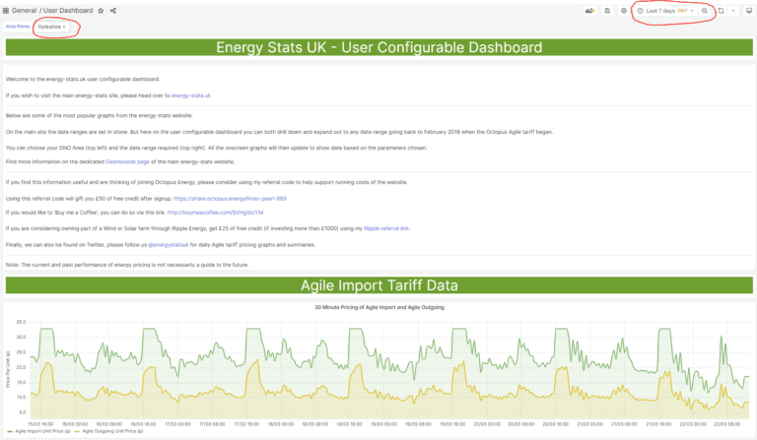Save the dashboard with floppy icon

tap(607, 11)
